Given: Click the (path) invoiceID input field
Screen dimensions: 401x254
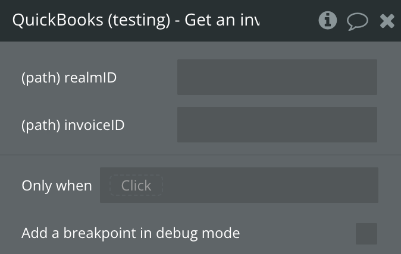Looking at the screenshot, I should click(277, 125).
